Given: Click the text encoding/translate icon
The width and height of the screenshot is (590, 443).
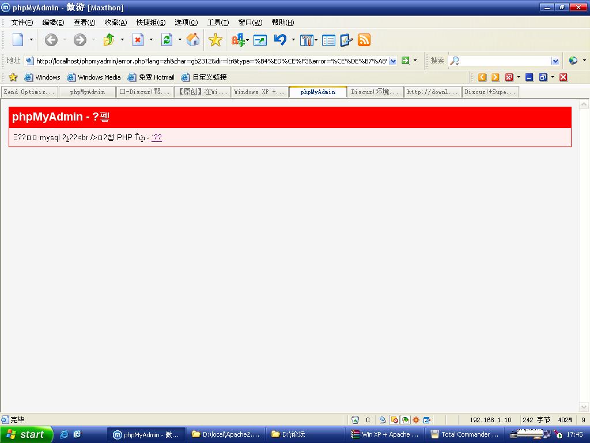Looking at the screenshot, I should 238,40.
